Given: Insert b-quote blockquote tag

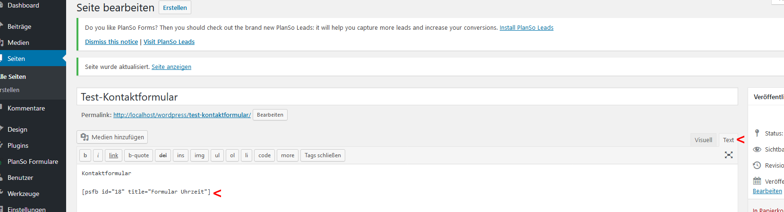Looking at the screenshot, I should tap(139, 155).
